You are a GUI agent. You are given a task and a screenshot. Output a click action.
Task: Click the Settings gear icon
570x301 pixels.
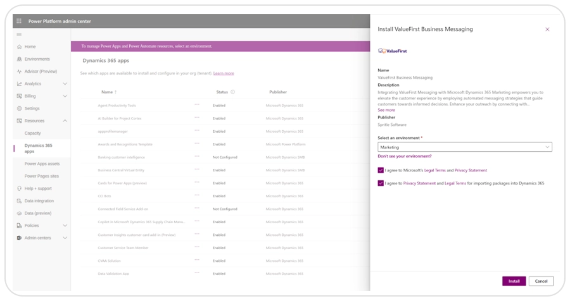(x=19, y=109)
